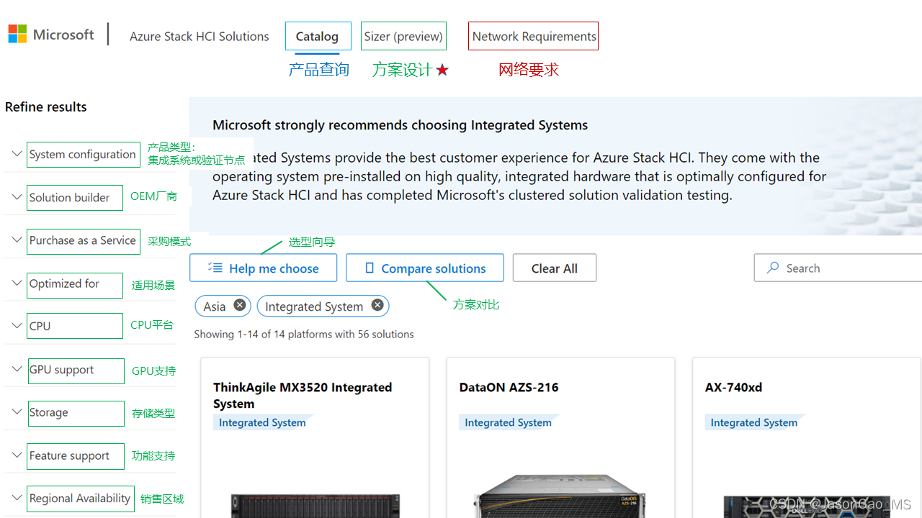Click the search magnifier icon
This screenshot has width=922, height=518.
coord(773,268)
